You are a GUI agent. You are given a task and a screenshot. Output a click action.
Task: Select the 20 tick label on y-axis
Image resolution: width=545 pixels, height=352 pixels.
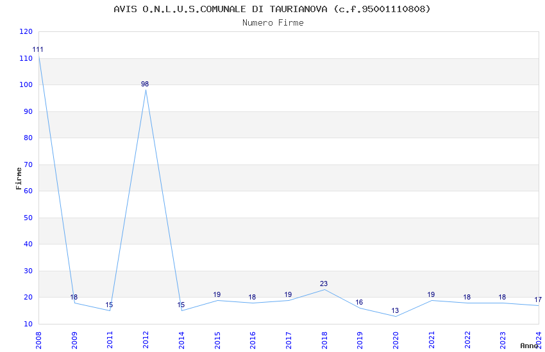coord(28,297)
